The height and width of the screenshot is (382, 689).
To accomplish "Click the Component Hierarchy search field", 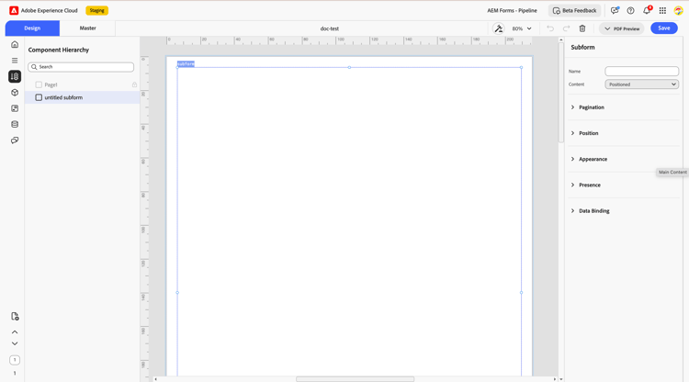I will pos(81,67).
